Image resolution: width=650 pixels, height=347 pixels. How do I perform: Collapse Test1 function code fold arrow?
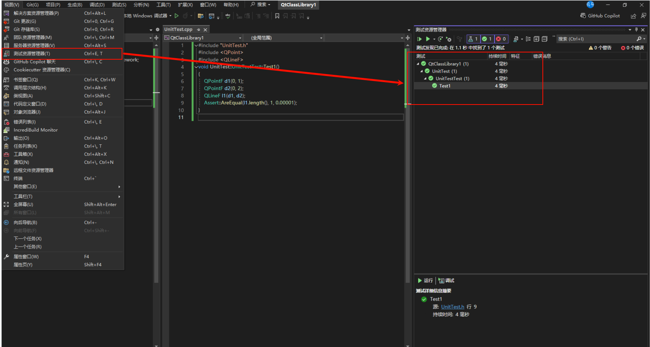click(196, 67)
